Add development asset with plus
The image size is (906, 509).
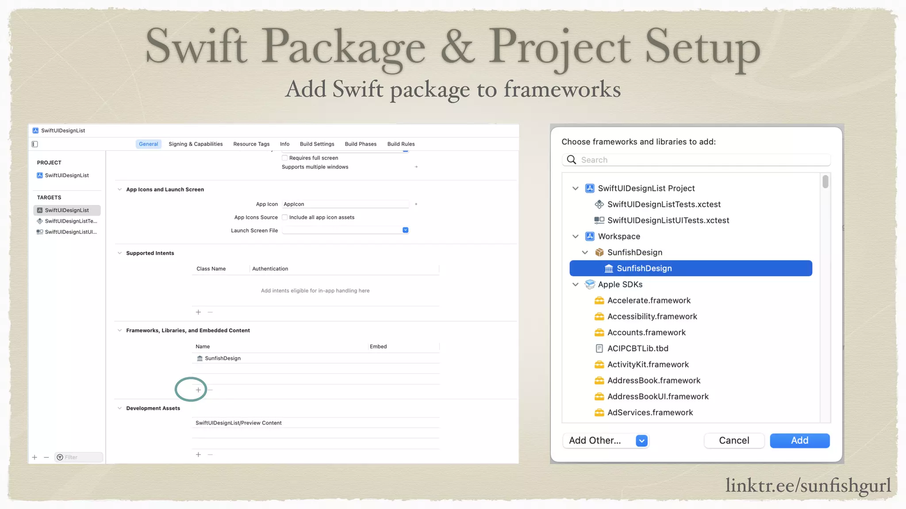(199, 455)
